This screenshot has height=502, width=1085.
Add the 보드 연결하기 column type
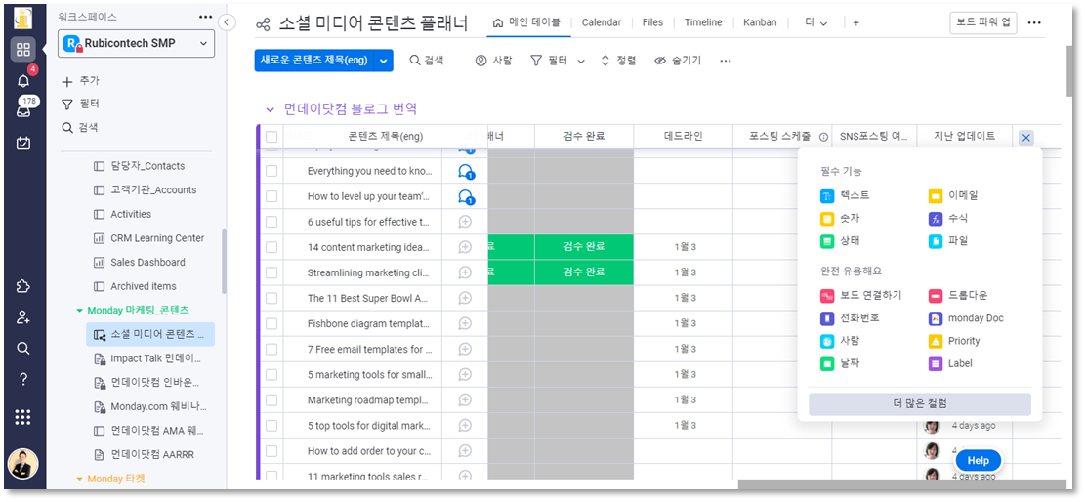[x=861, y=296]
